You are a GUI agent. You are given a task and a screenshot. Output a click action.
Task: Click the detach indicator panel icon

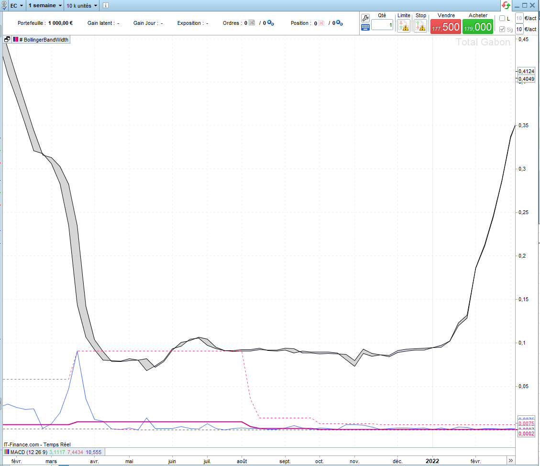[x=7, y=40]
